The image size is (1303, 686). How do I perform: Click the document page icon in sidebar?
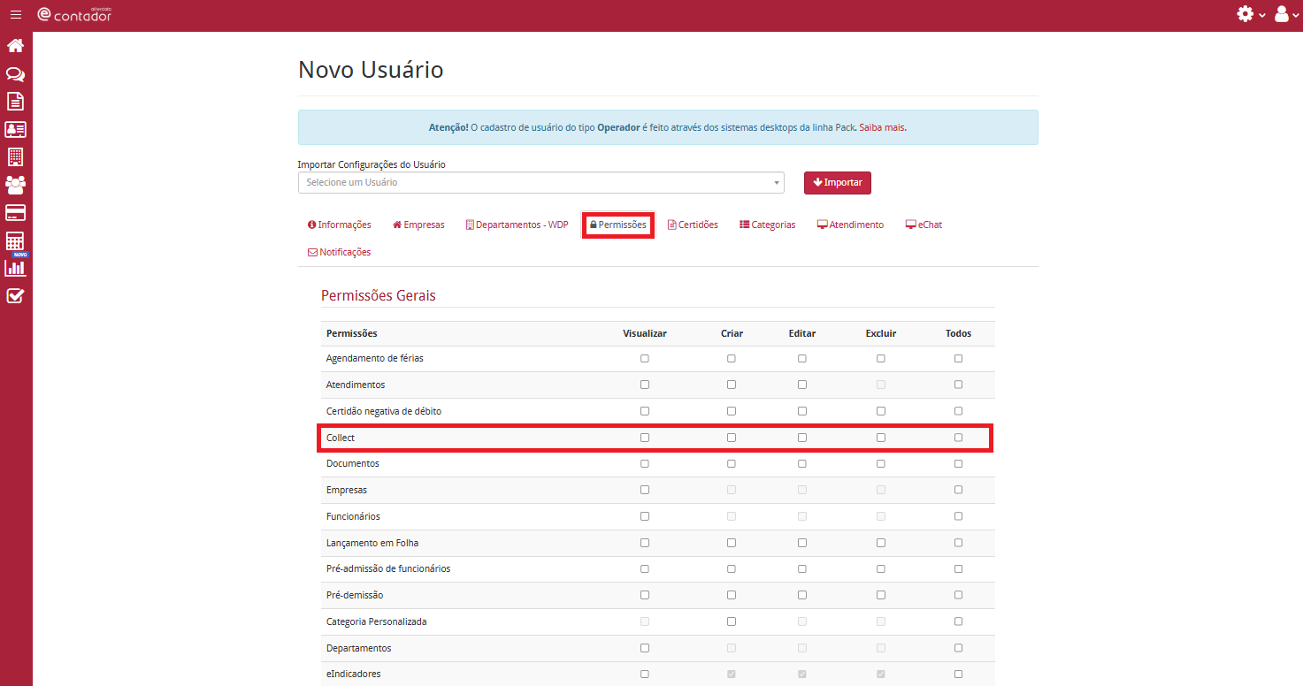point(15,102)
